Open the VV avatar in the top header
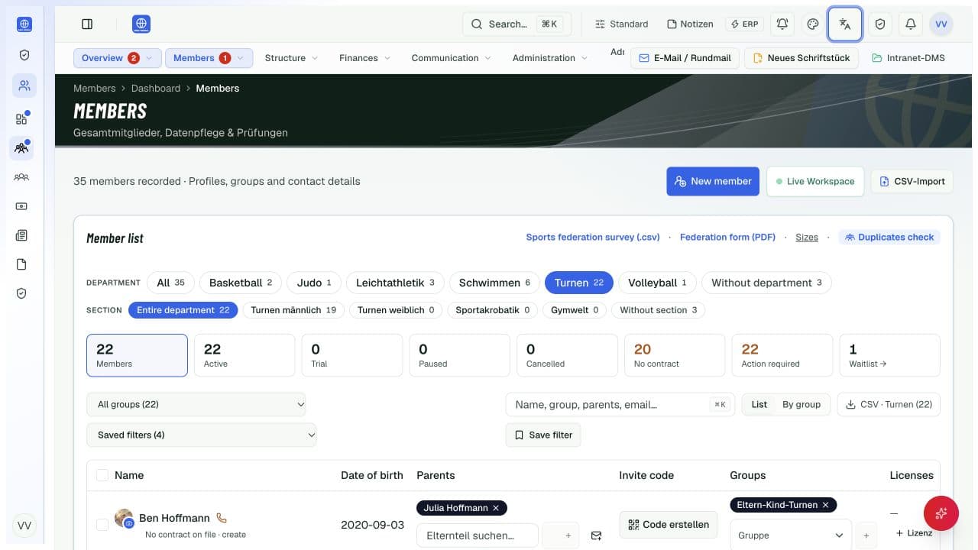Viewport: 978px width, 550px height. tap(941, 24)
